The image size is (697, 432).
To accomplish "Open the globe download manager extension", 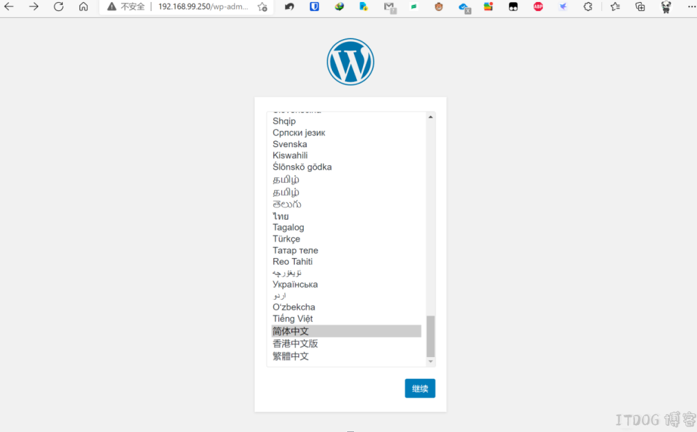I will [x=339, y=7].
